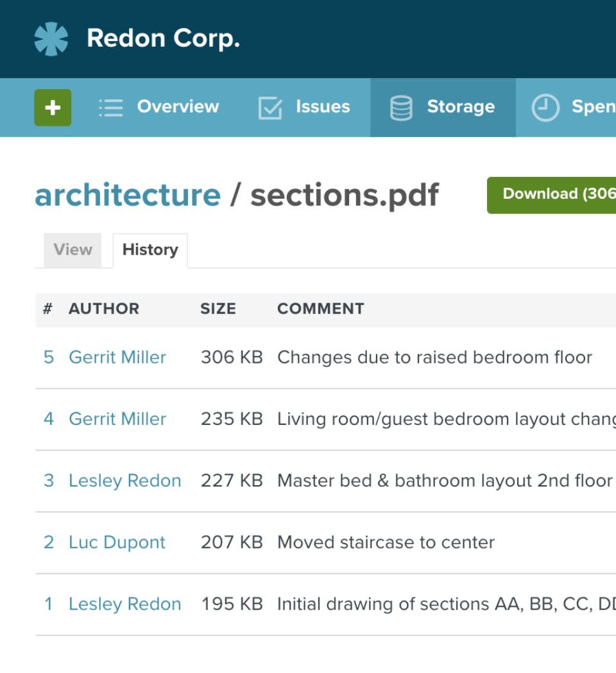The width and height of the screenshot is (616, 673).
Task: Click the green Download button
Action: [x=552, y=195]
